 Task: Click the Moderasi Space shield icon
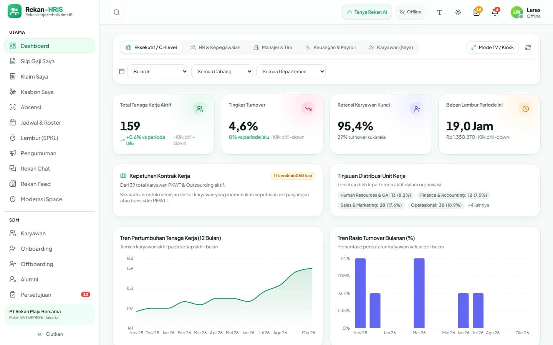pyautogui.click(x=13, y=199)
